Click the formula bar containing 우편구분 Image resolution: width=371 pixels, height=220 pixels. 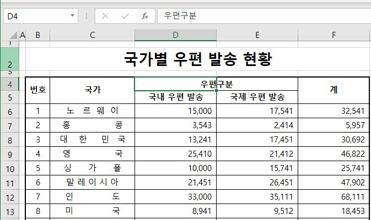pyautogui.click(x=264, y=16)
